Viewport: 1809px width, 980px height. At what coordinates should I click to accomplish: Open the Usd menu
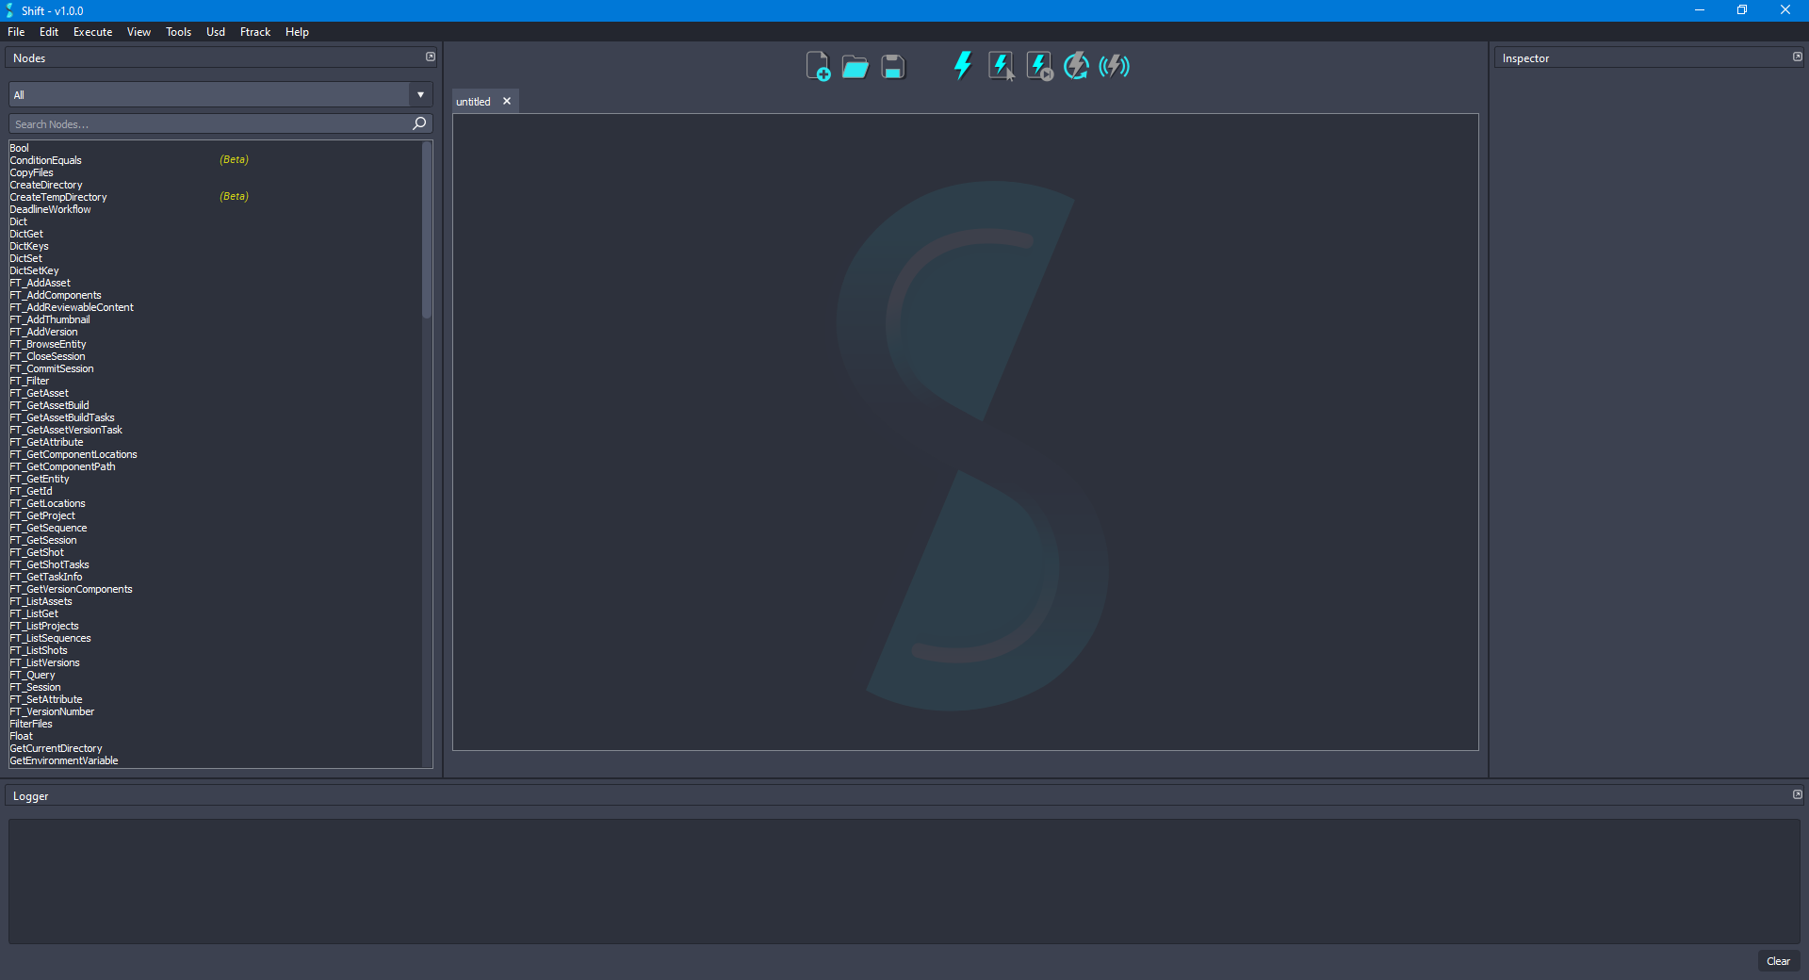215,31
